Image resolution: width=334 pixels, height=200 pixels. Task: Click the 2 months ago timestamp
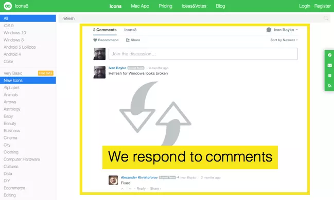click(x=210, y=177)
